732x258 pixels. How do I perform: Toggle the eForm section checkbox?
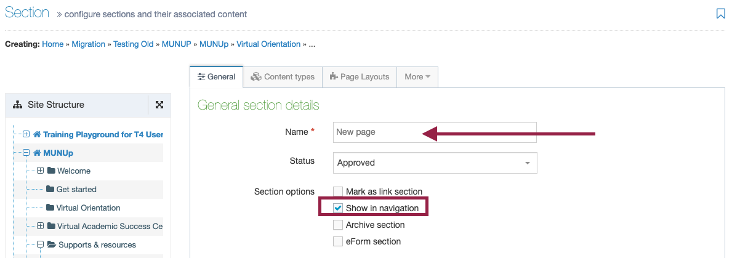click(x=338, y=241)
